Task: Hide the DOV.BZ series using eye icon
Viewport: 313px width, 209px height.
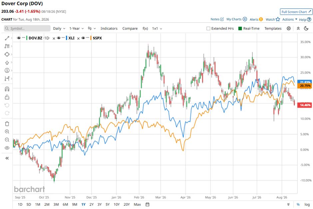Action: pyautogui.click(x=19, y=38)
